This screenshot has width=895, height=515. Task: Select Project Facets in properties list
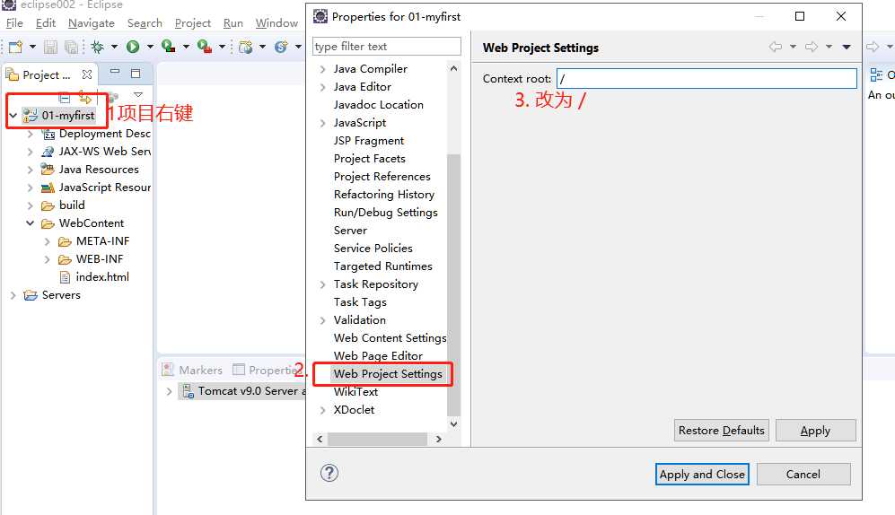(x=370, y=159)
